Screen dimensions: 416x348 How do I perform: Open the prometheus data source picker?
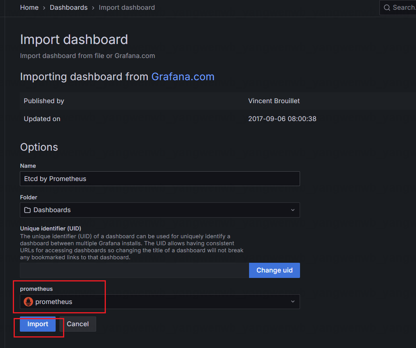[x=160, y=302]
